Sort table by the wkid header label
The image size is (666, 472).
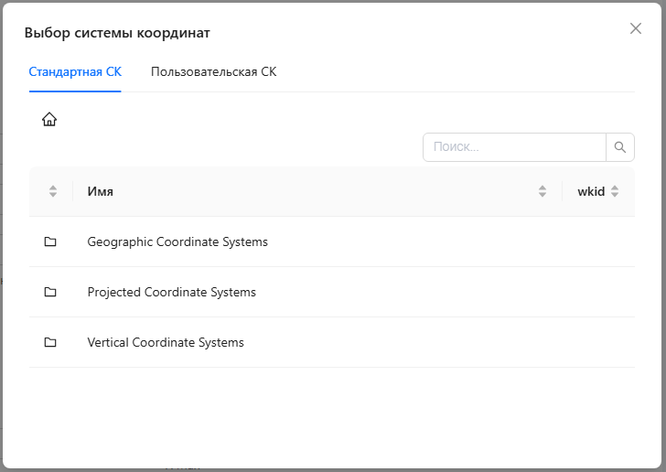click(x=591, y=191)
